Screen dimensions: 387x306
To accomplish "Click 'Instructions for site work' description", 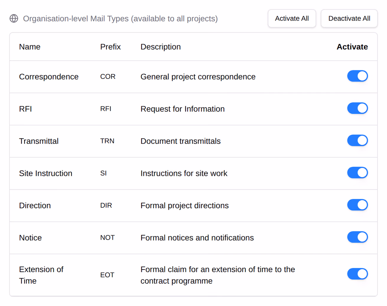I will (184, 173).
